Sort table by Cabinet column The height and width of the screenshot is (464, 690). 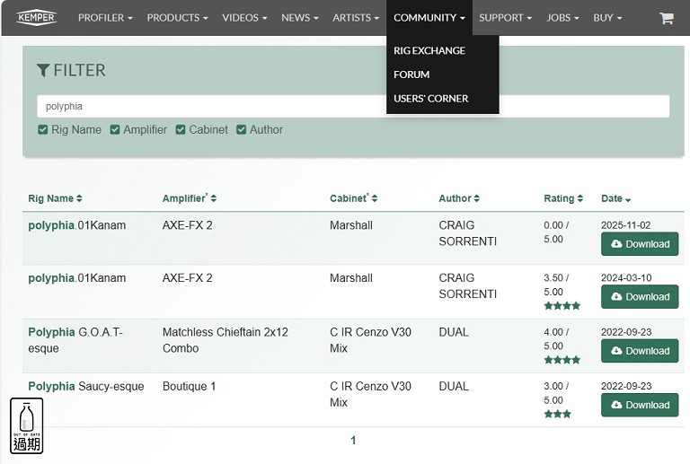pos(354,198)
